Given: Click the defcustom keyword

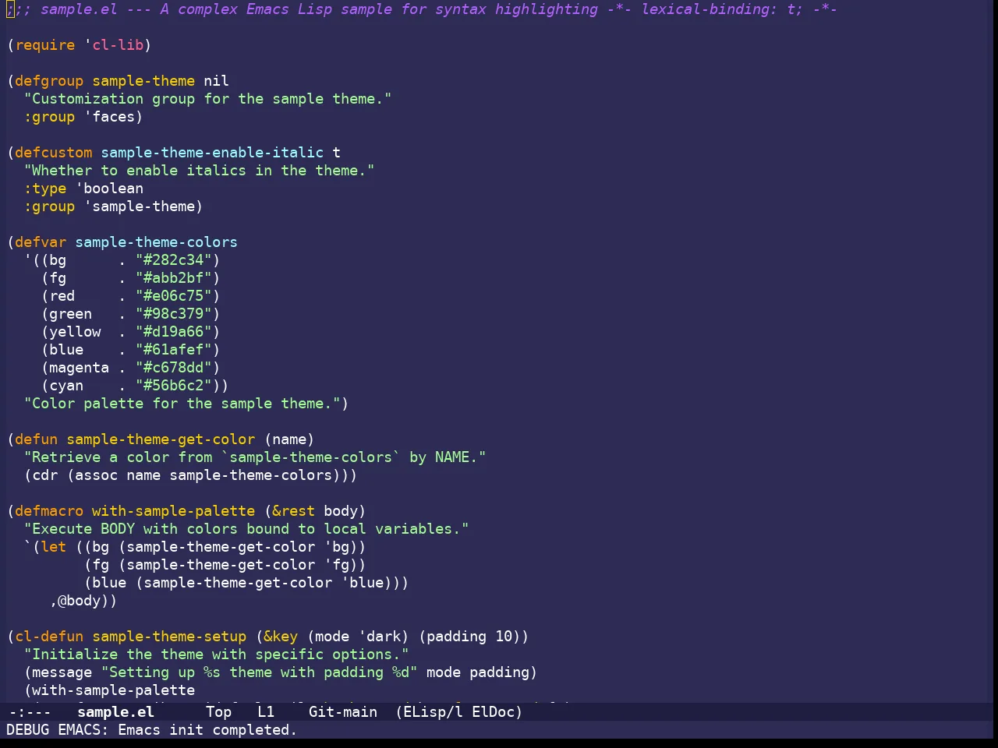Looking at the screenshot, I should 54,153.
